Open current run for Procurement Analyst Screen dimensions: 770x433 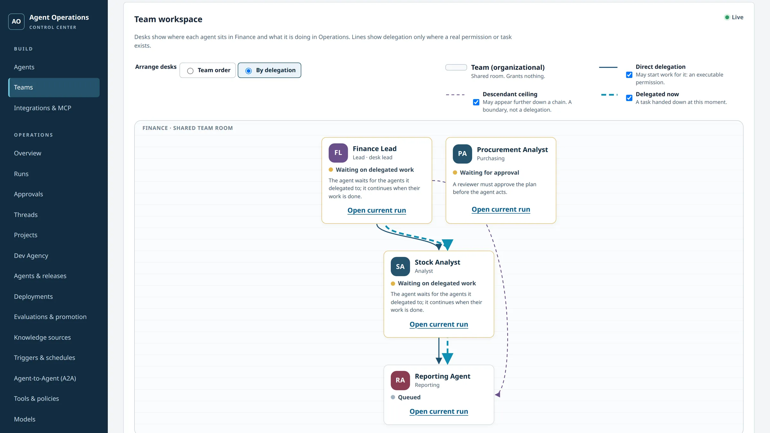click(x=501, y=209)
